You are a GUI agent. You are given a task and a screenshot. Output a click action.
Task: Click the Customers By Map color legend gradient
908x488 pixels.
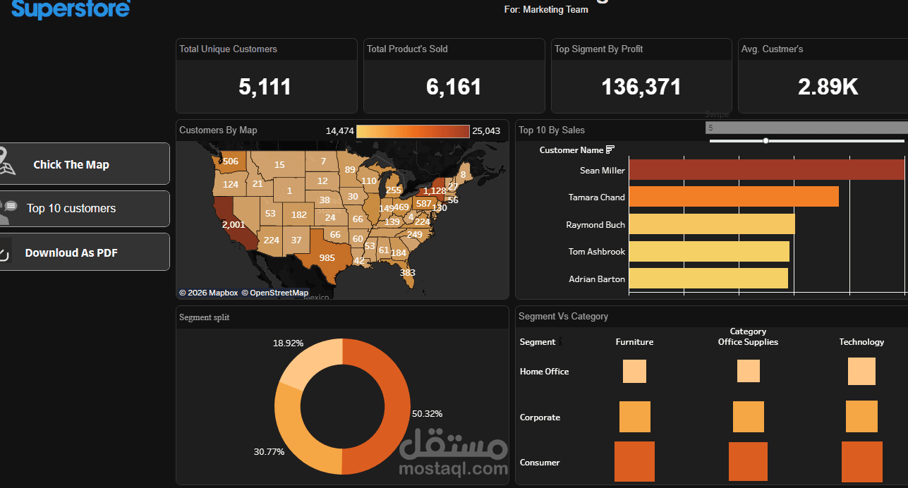tap(413, 130)
